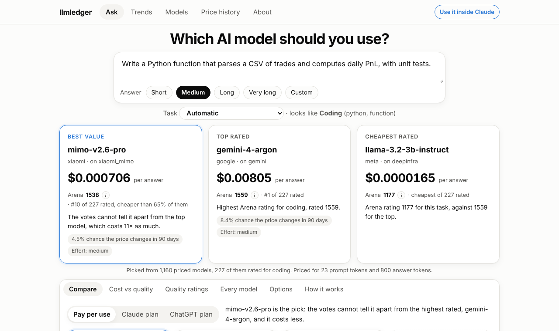Go to Trends page
The height and width of the screenshot is (331, 559).
pos(141,12)
